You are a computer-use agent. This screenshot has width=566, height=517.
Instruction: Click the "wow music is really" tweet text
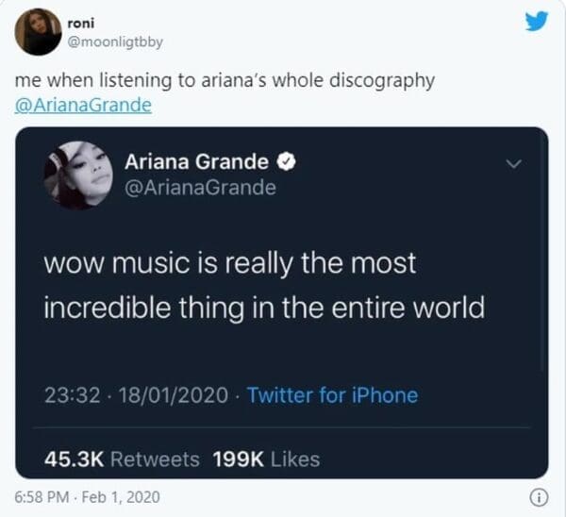tap(264, 285)
